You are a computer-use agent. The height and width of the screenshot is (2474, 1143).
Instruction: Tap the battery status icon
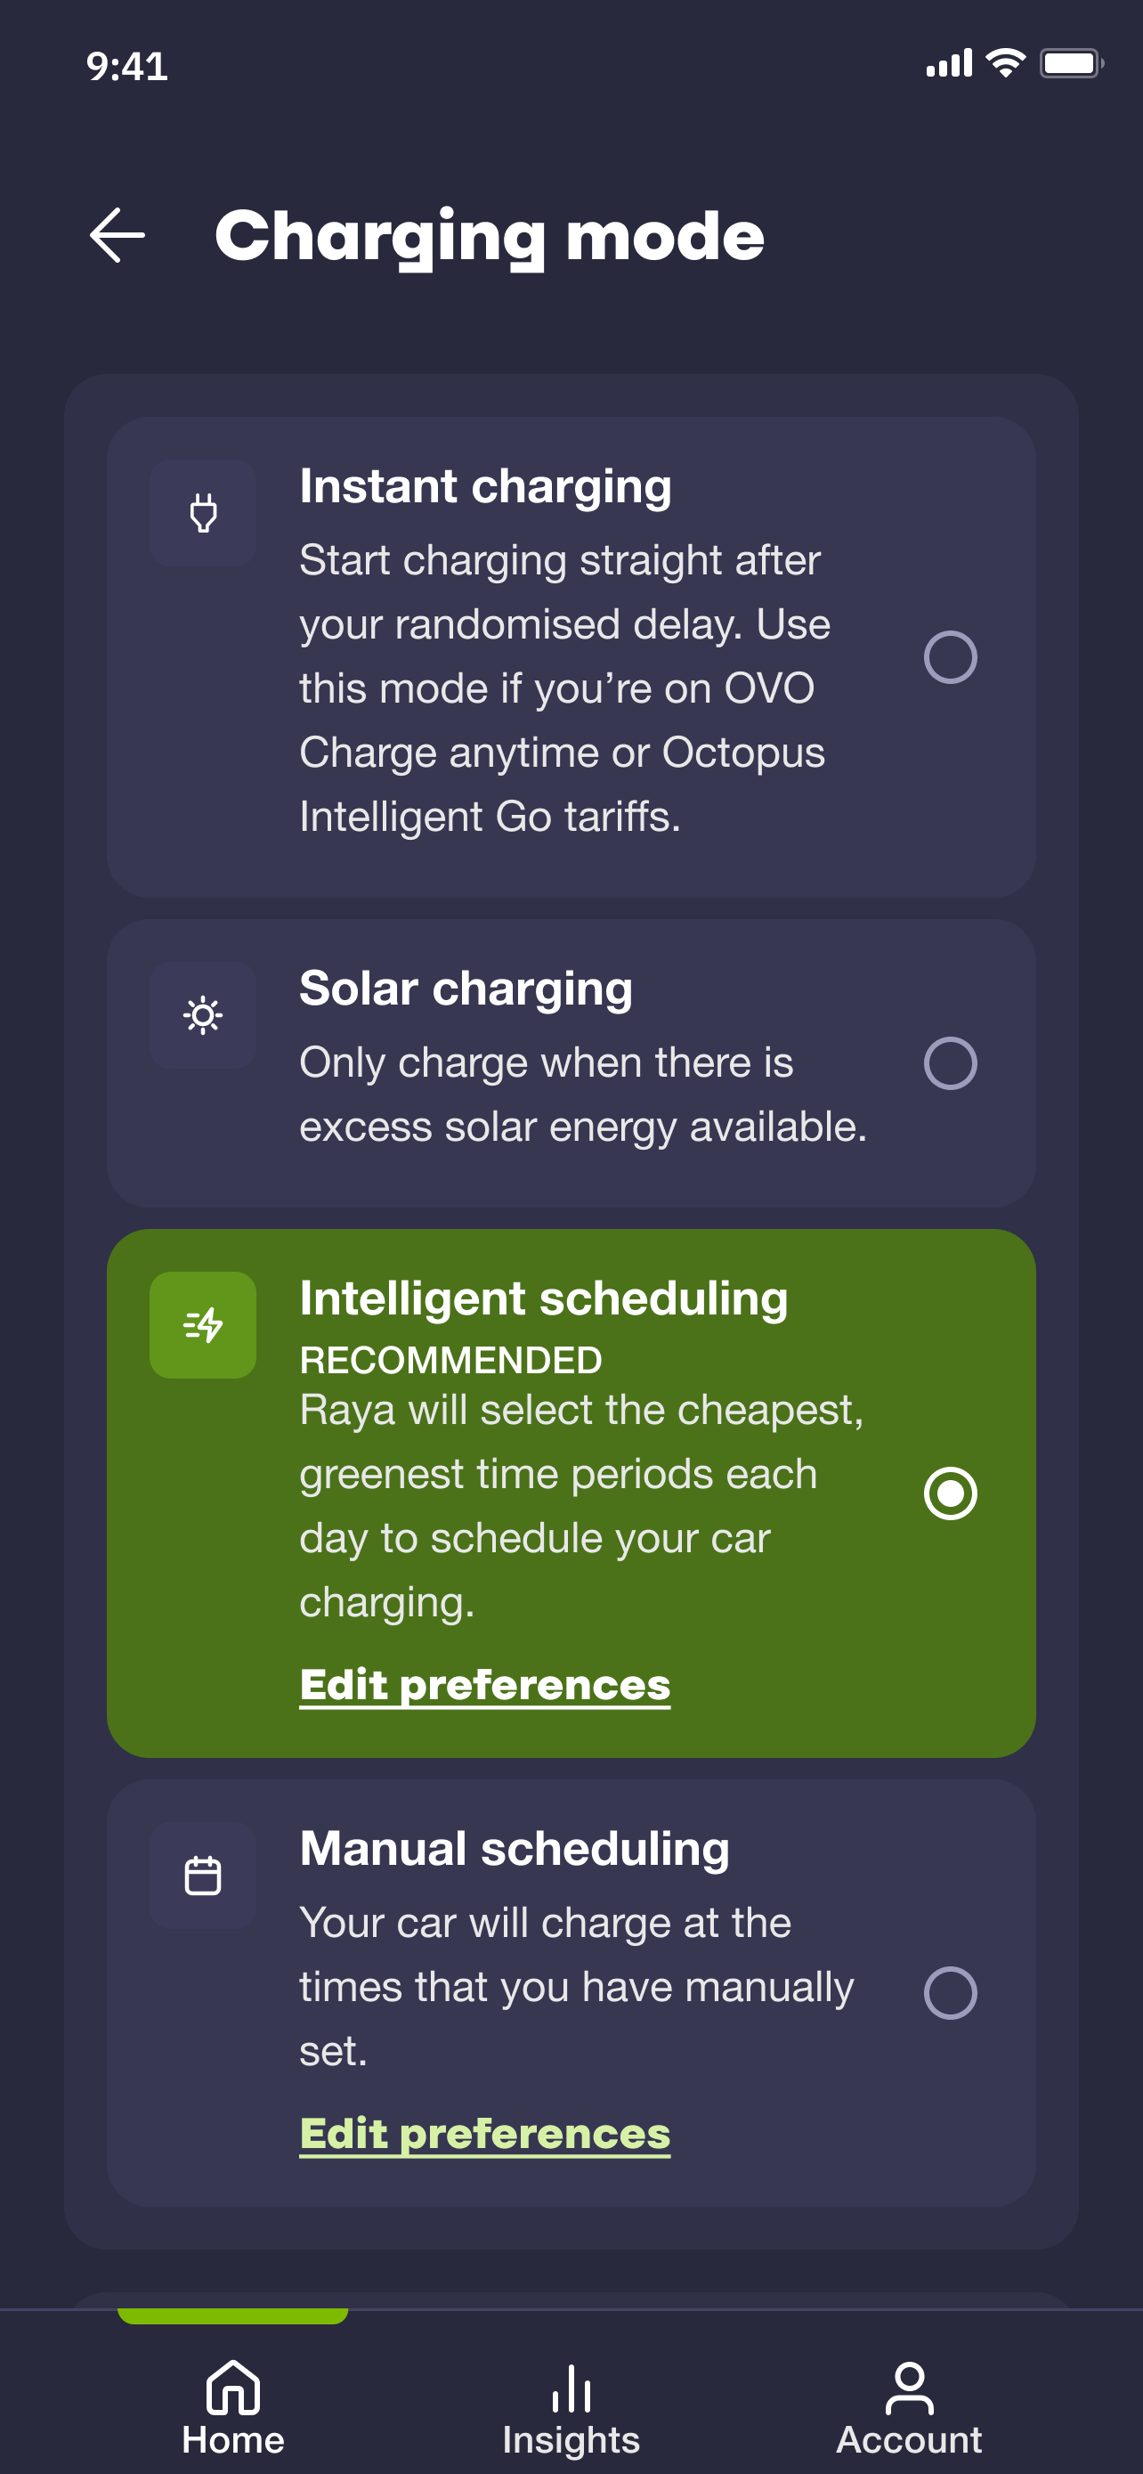pyautogui.click(x=1071, y=63)
